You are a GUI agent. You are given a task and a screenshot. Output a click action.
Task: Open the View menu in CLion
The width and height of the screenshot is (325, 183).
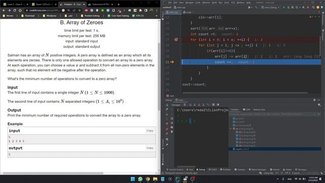181,3
